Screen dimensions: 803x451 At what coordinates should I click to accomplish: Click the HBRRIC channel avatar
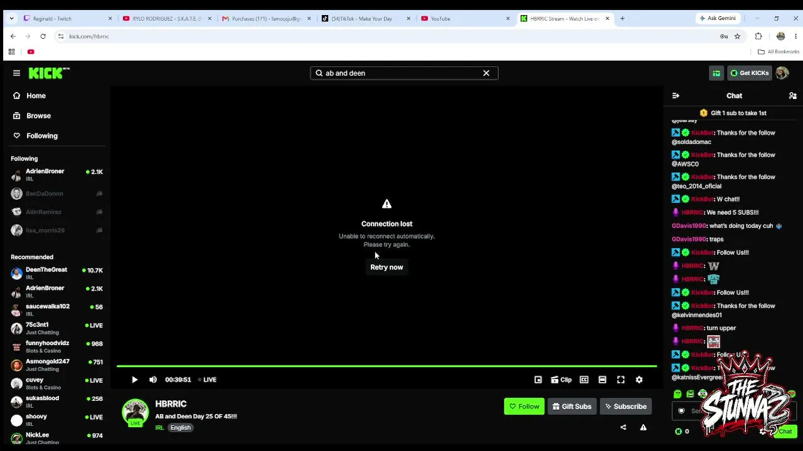point(135,412)
